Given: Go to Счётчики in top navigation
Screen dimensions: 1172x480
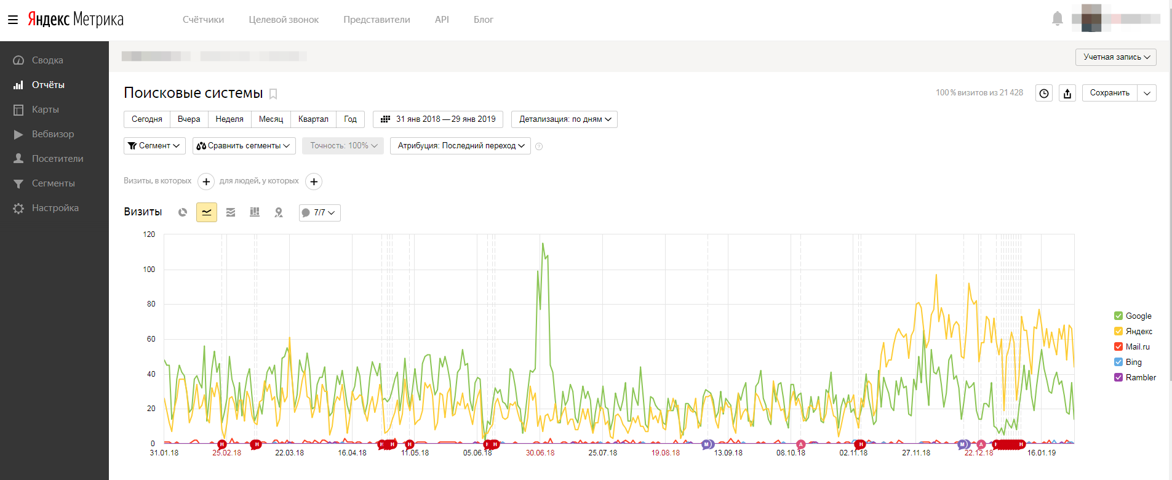Looking at the screenshot, I should (x=204, y=20).
